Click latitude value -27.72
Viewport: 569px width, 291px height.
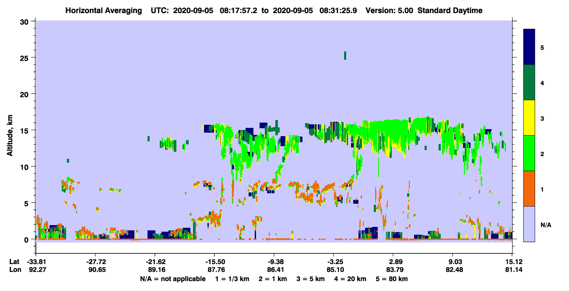point(95,262)
